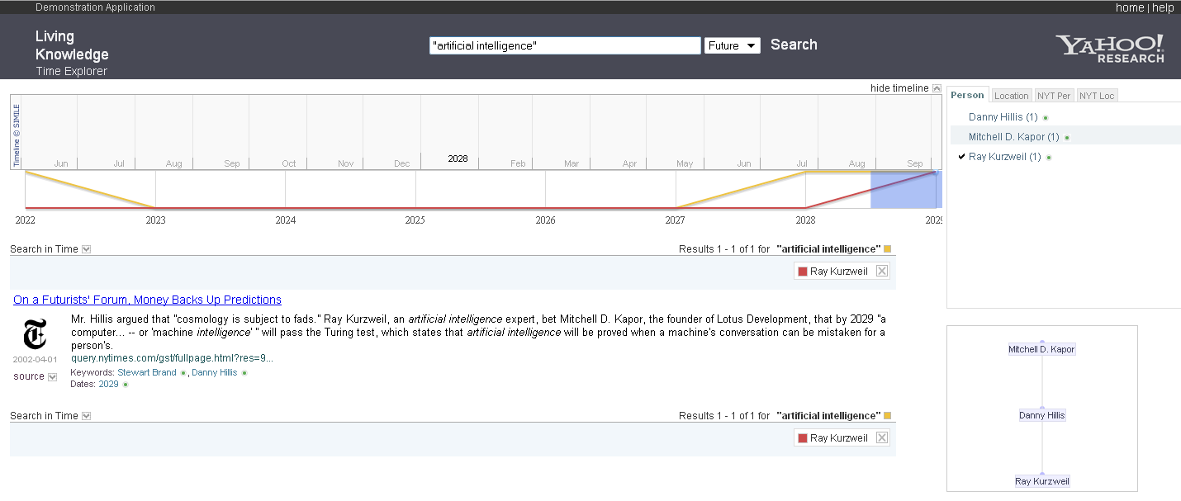This screenshot has width=1181, height=501.
Task: Remove Ray Kurzweil filter below the article
Action: click(882, 438)
